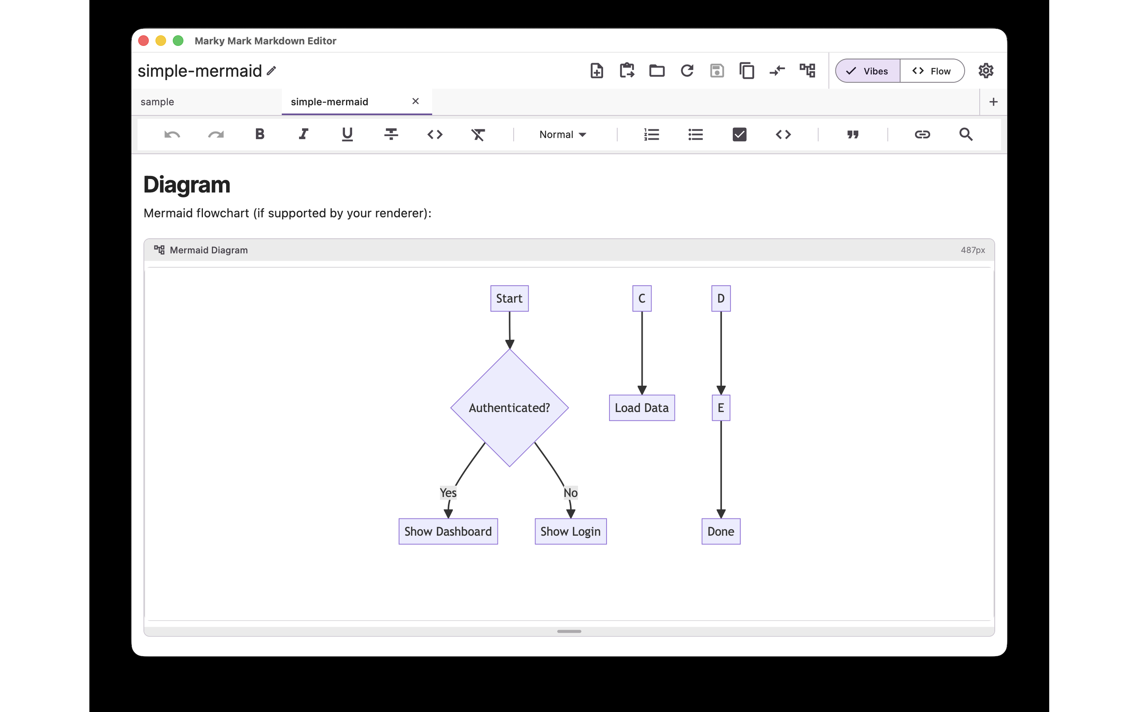The width and height of the screenshot is (1139, 712).
Task: Apply inline code formatting
Action: coord(435,134)
